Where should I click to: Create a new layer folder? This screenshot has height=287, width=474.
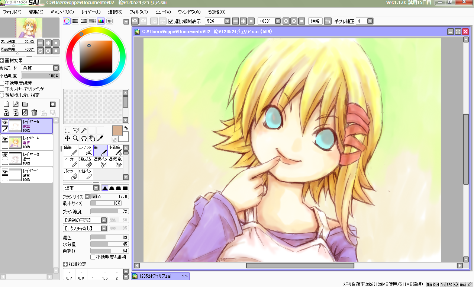click(25, 104)
